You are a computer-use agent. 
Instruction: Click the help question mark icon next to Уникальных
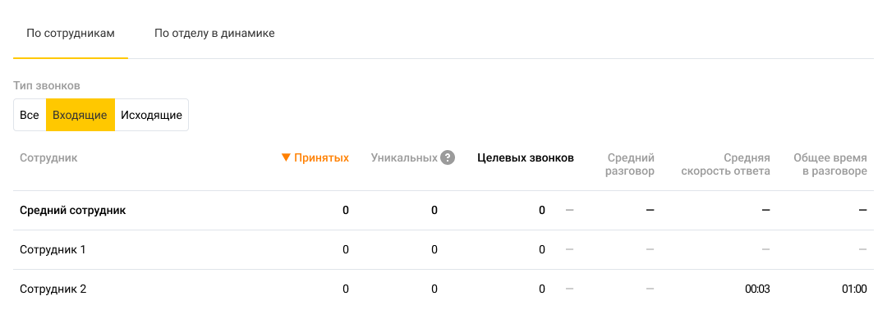(x=448, y=158)
